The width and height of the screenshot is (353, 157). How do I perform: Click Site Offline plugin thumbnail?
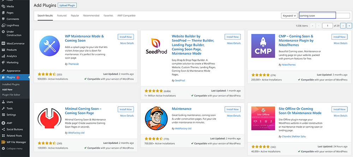coord(263,118)
